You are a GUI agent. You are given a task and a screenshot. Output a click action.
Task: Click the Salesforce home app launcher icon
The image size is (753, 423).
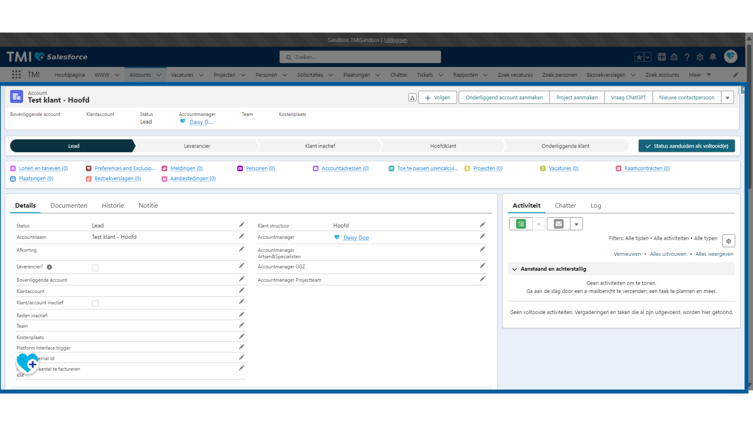(x=16, y=75)
